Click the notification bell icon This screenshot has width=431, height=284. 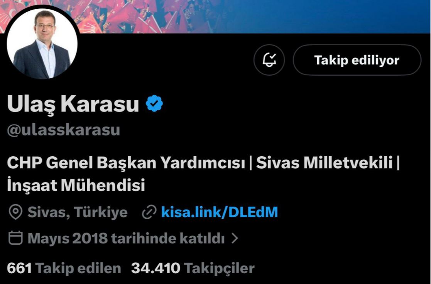click(269, 60)
